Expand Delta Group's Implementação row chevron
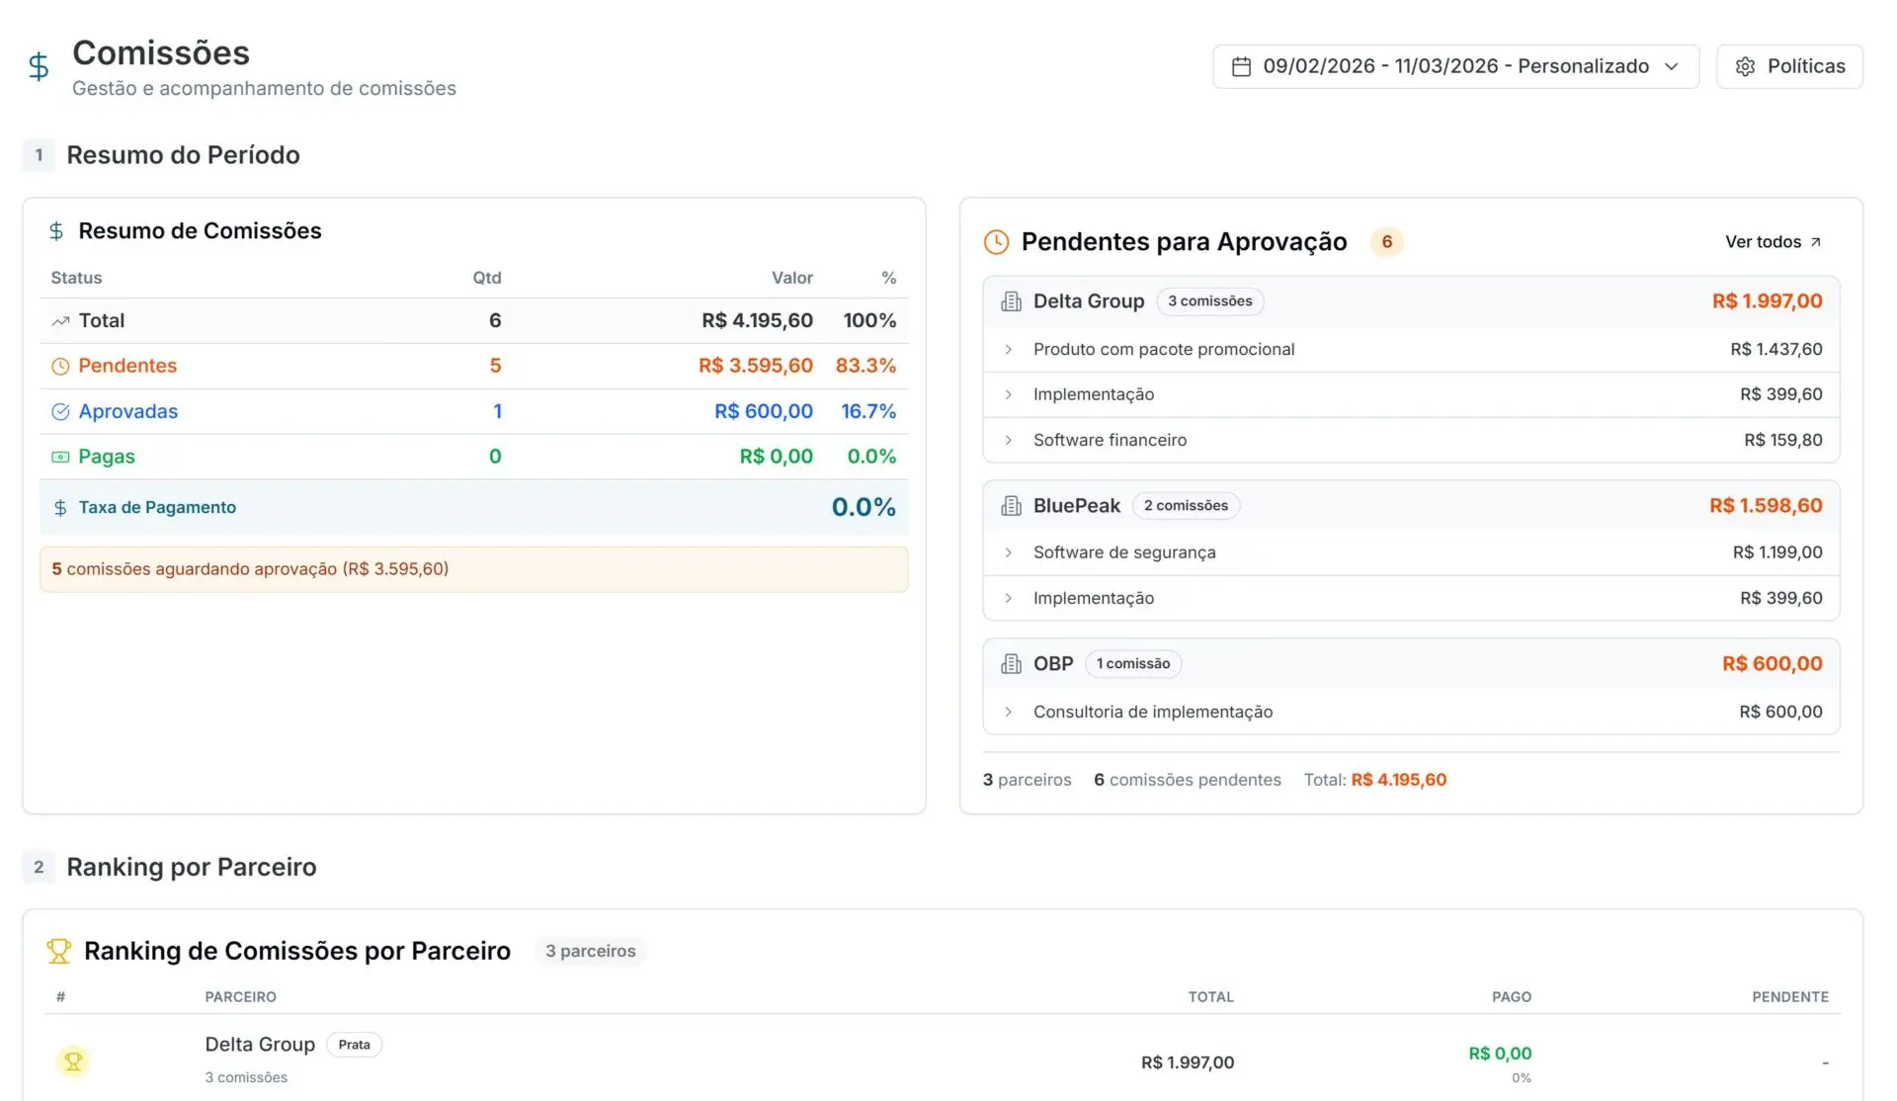 point(1008,394)
